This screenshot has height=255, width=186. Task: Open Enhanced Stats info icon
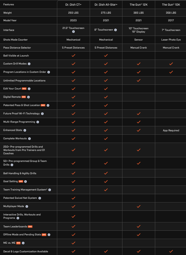point(25,130)
